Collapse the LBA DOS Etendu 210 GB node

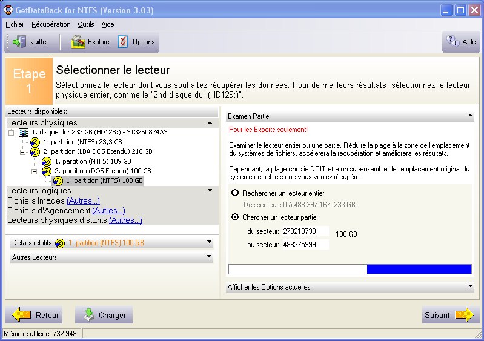click(x=23, y=152)
